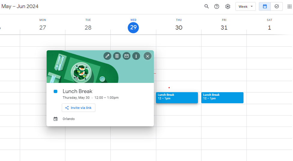Image resolution: width=293 pixels, height=161 pixels.
Task: Open the calendar search icon
Action: tap(207, 6)
